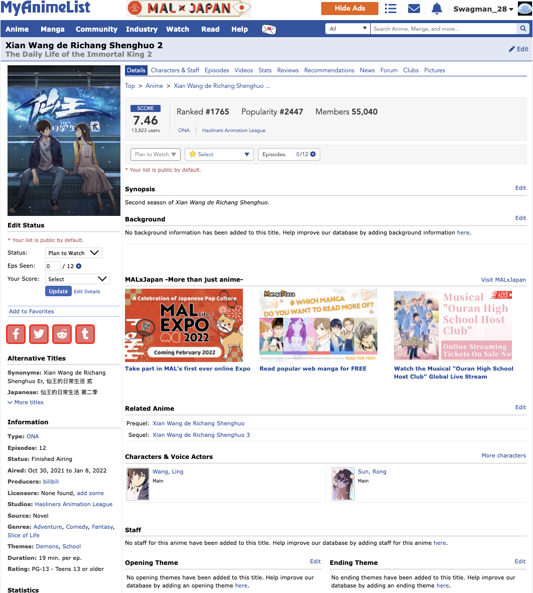Click the search anime input field
Image resolution: width=533 pixels, height=593 pixels.
coord(443,29)
